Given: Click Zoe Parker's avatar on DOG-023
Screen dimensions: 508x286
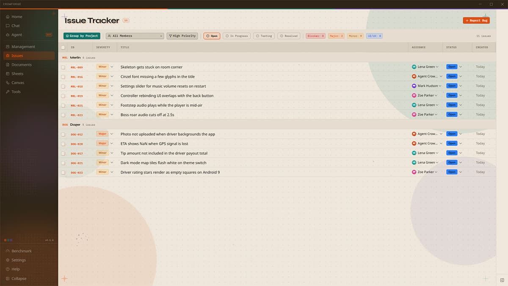Looking at the screenshot, I should (414, 172).
